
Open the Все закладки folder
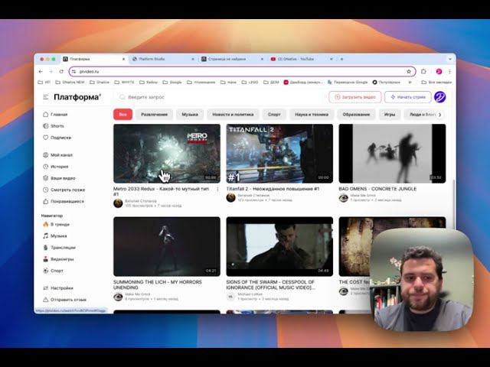pos(436,82)
